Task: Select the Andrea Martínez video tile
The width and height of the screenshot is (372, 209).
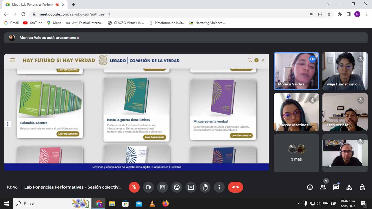Action: pos(296,112)
